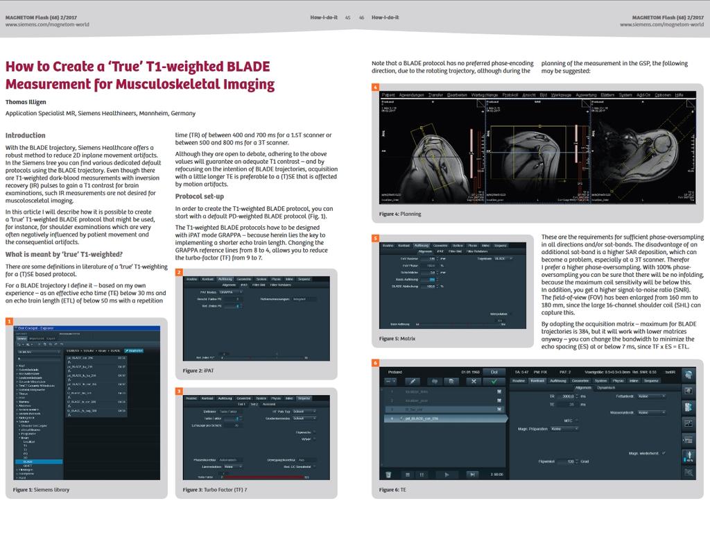Open the Wasserunterdr. dropdown
This screenshot has width=710, height=533.
point(652,412)
